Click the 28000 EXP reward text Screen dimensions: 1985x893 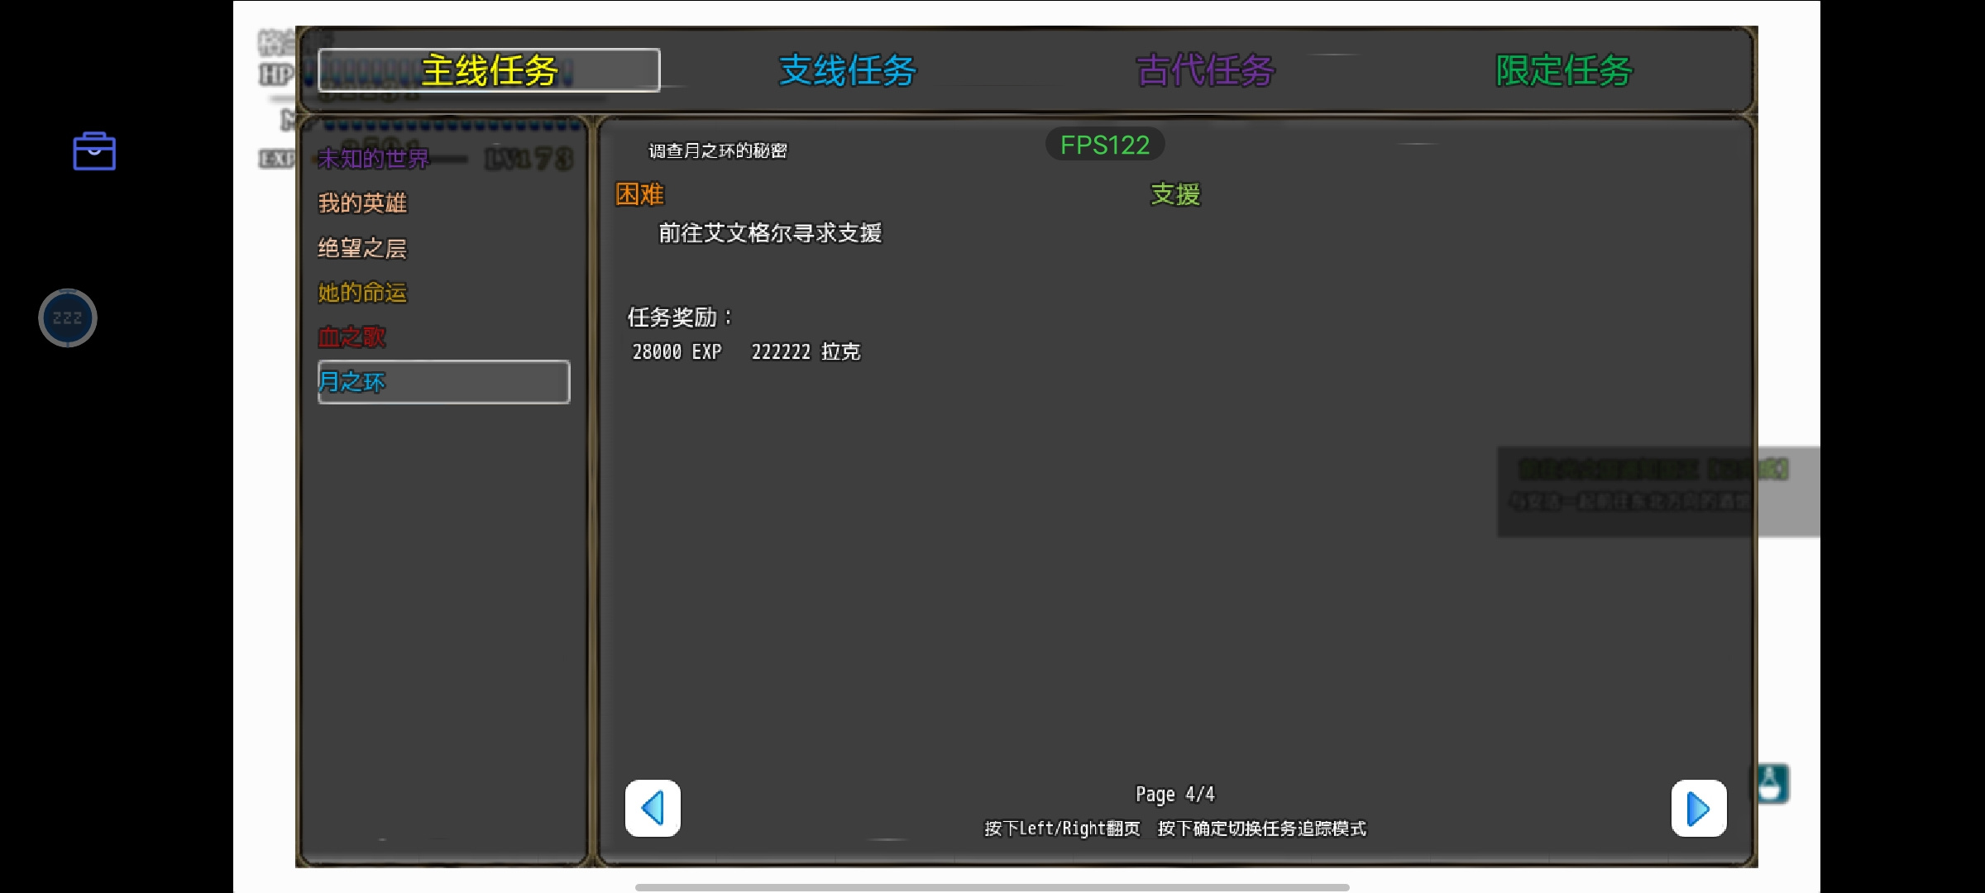677,352
